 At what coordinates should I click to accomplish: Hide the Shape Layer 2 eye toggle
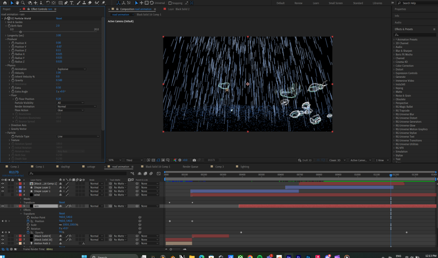(3, 188)
